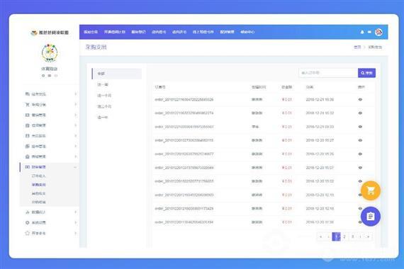404x269 pixels.
Task: Expand the arrow of the menu below the cart entry
Action: (76, 115)
